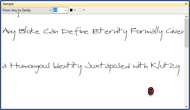Click the red number 9 marker

(151, 91)
